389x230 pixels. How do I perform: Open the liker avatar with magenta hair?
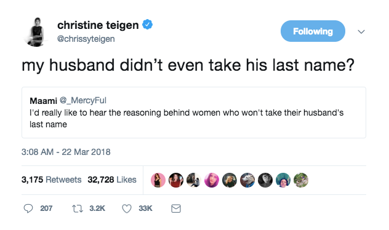tap(212, 180)
